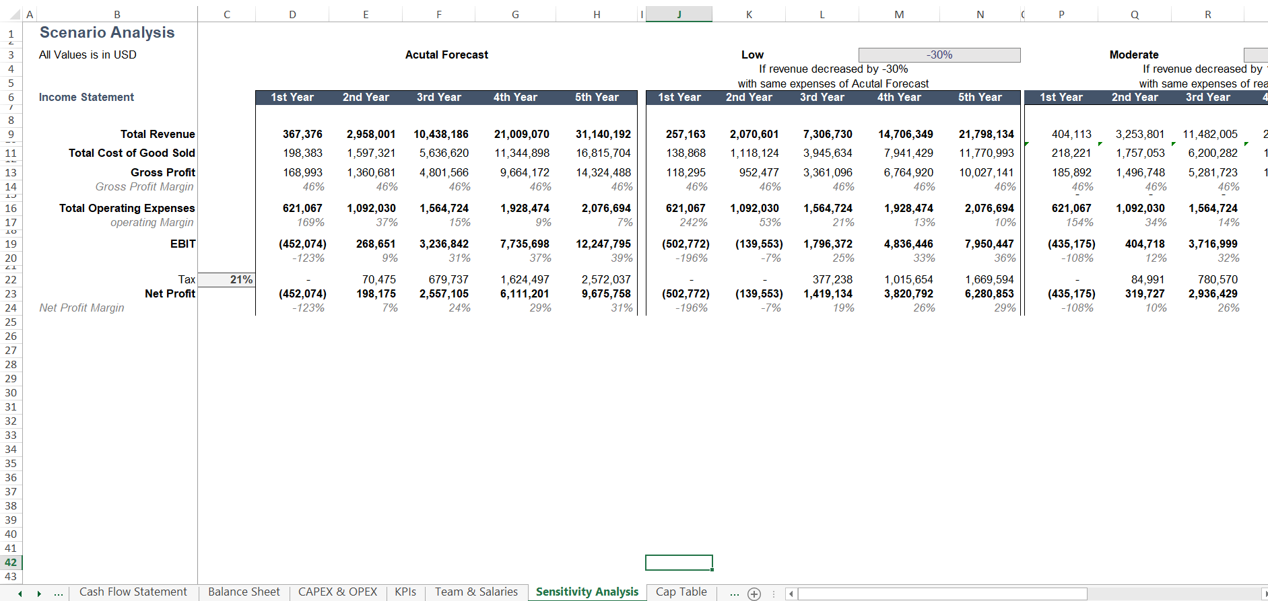
Task: Select column R header
Action: tap(1208, 14)
